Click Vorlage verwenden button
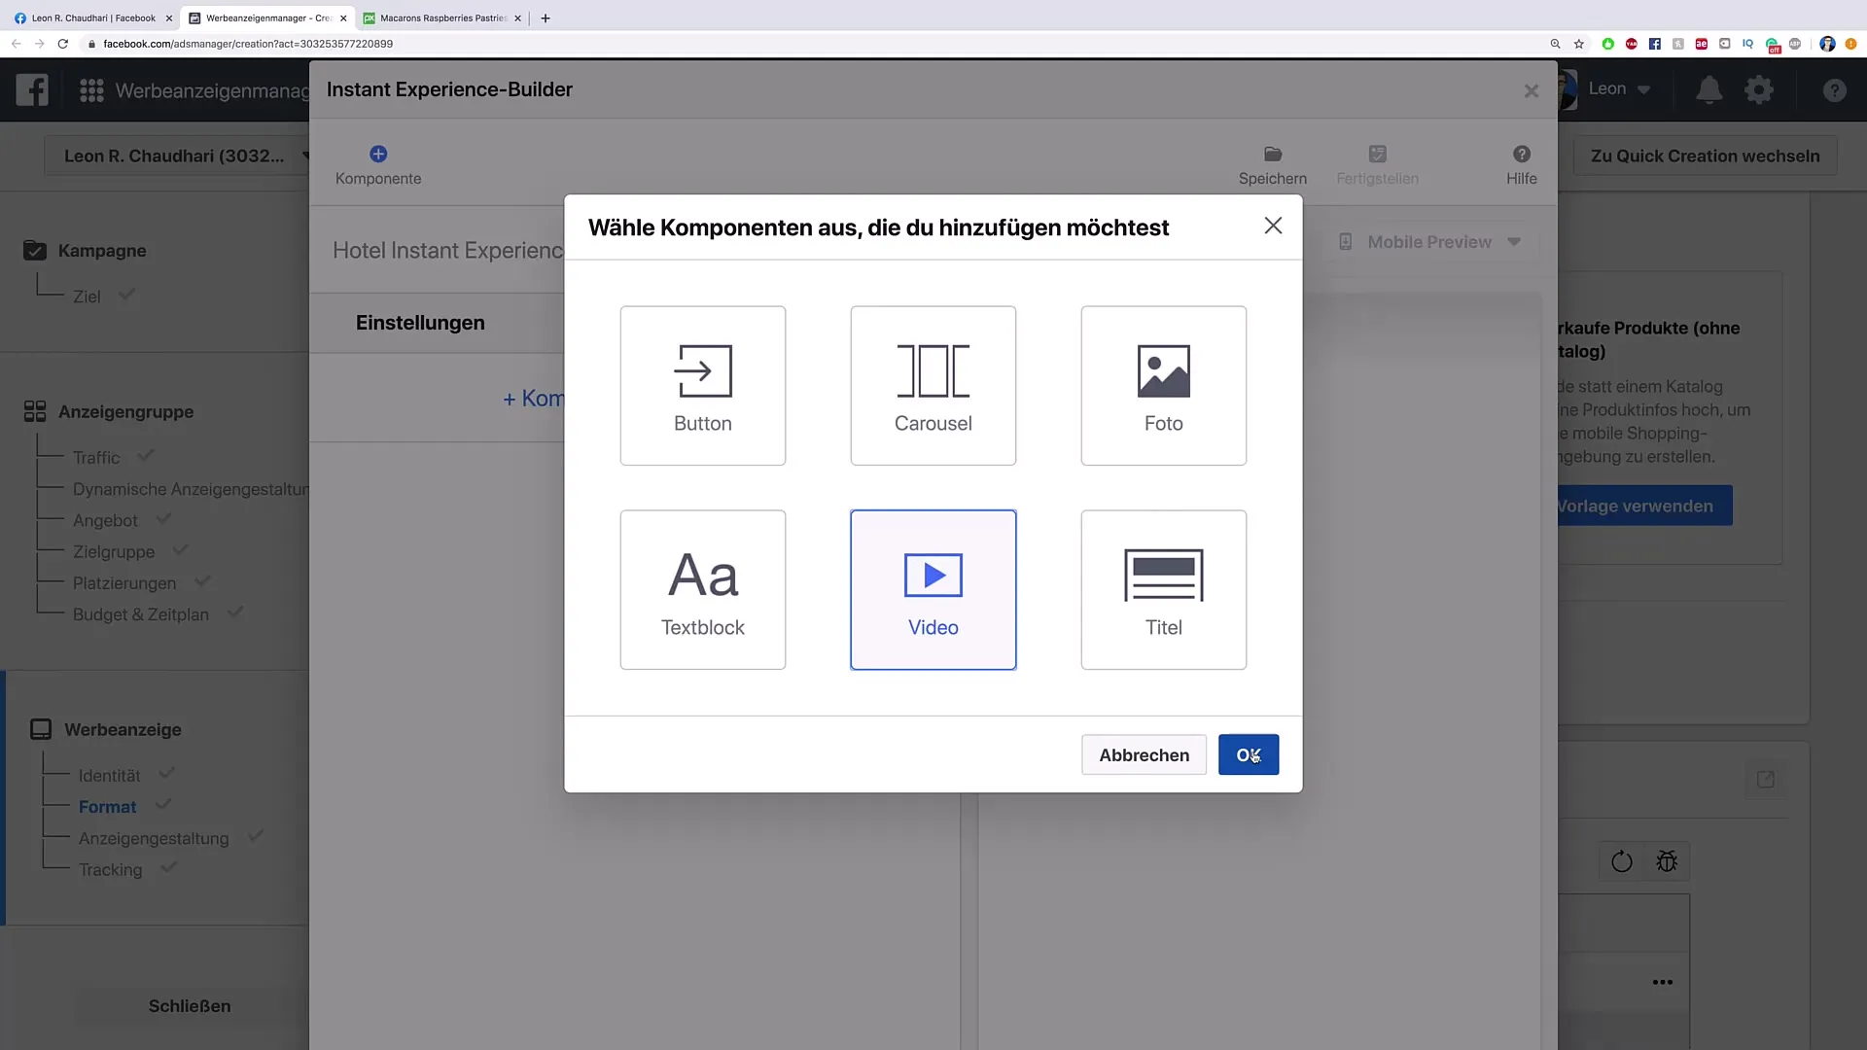The image size is (1867, 1050). (x=1643, y=506)
